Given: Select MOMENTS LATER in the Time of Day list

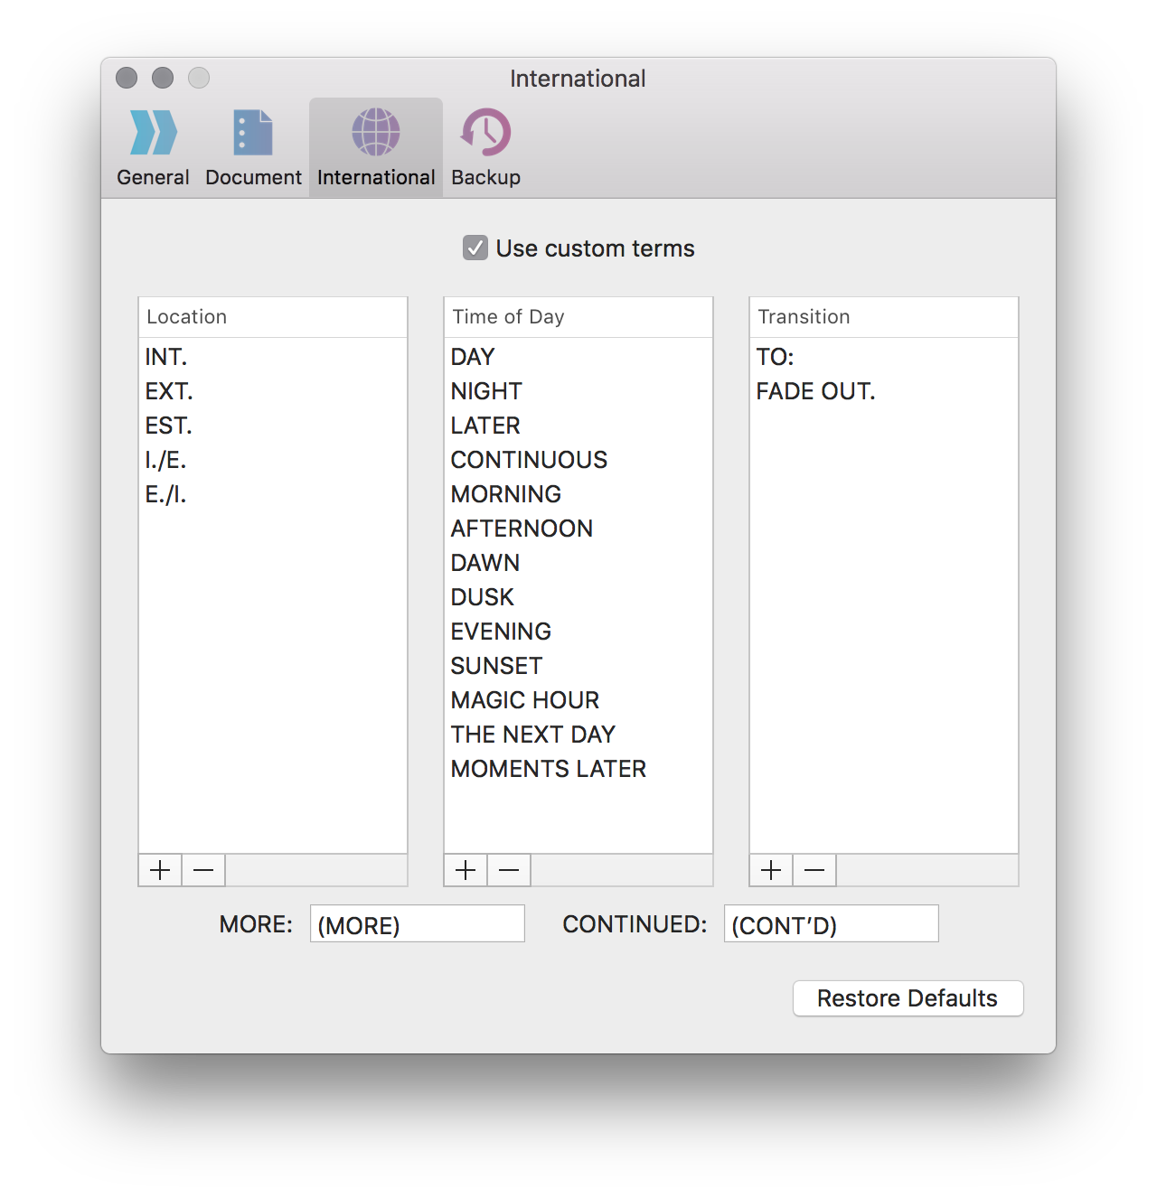Looking at the screenshot, I should click(548, 769).
